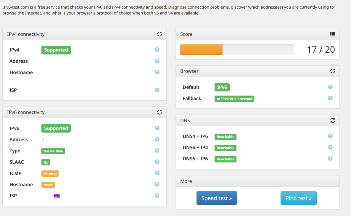Image resolution: width=351 pixels, height=216 pixels.
Task: Click the Speed test button
Action: 217,198
